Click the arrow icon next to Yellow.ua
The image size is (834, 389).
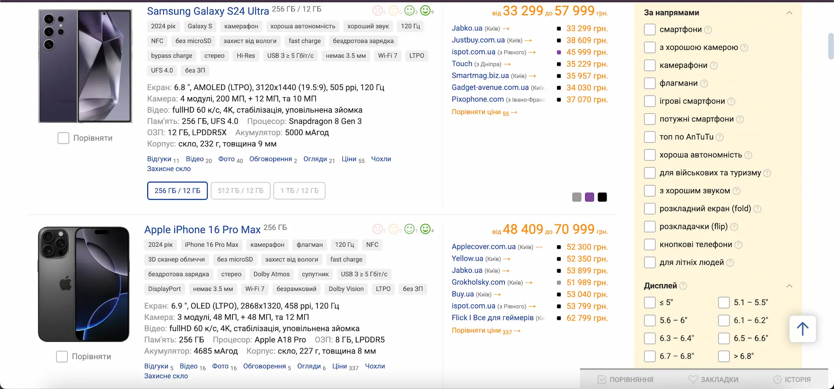pos(506,259)
